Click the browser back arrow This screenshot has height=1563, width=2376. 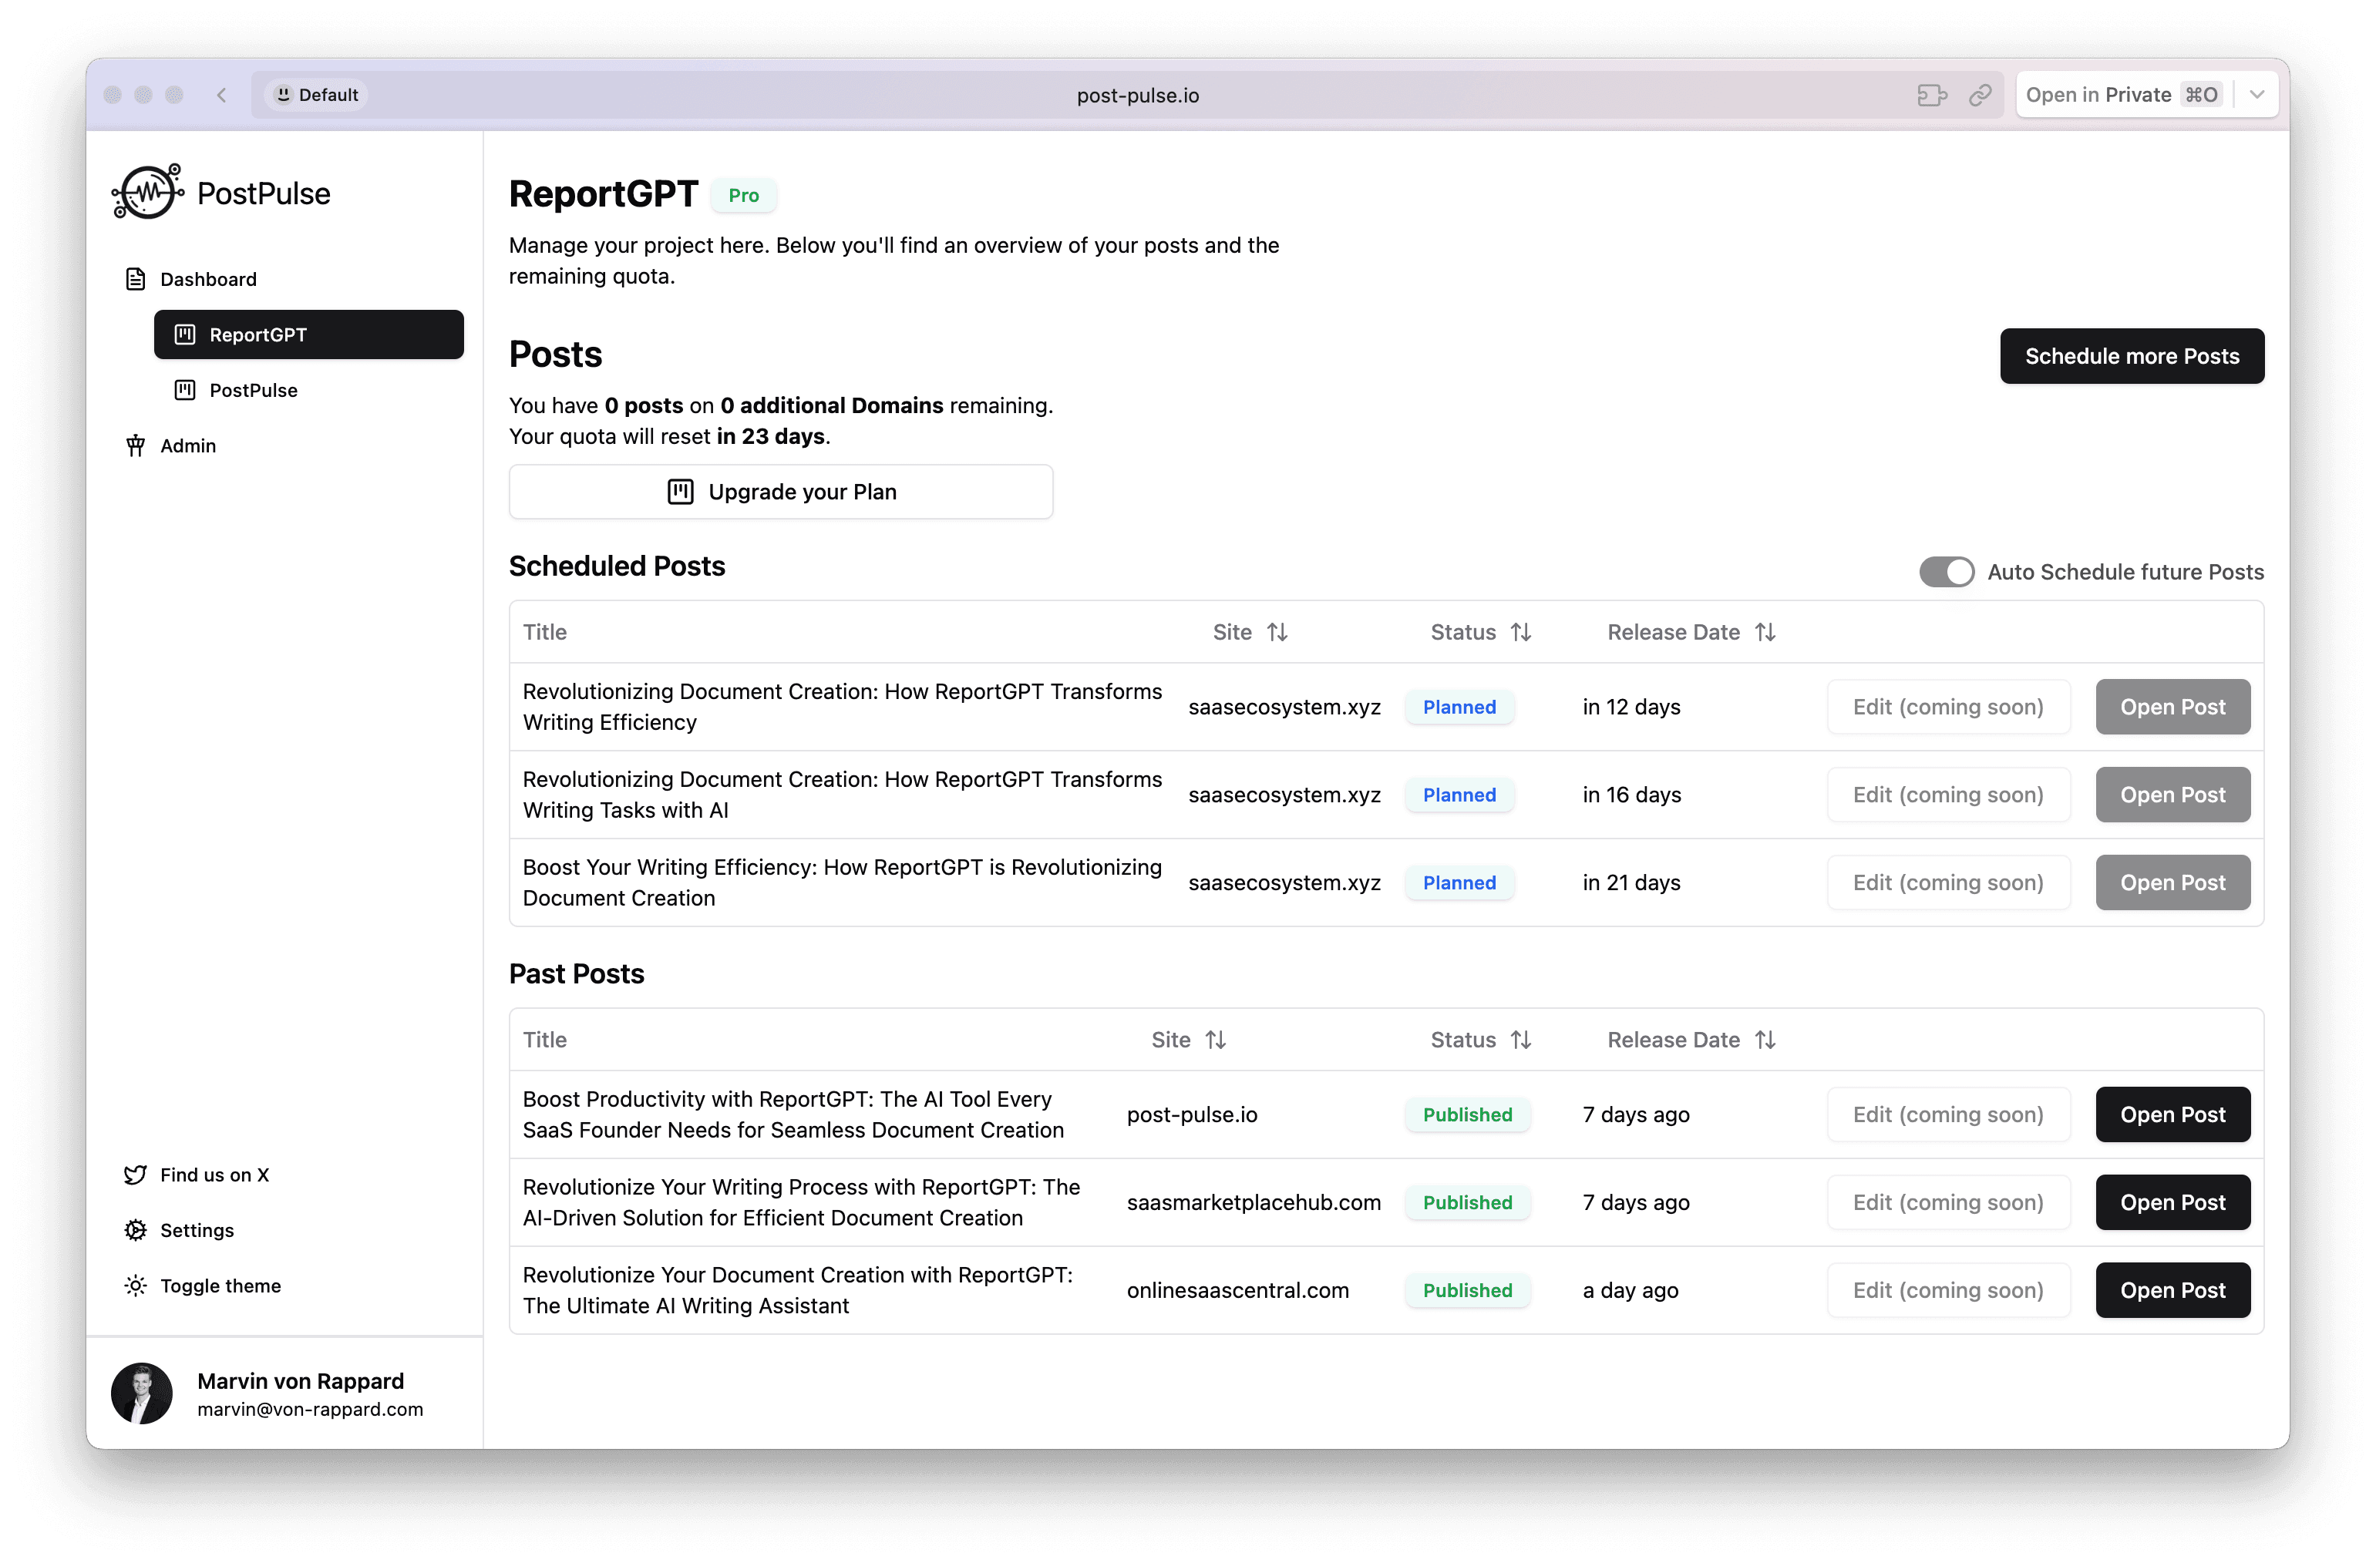[221, 95]
